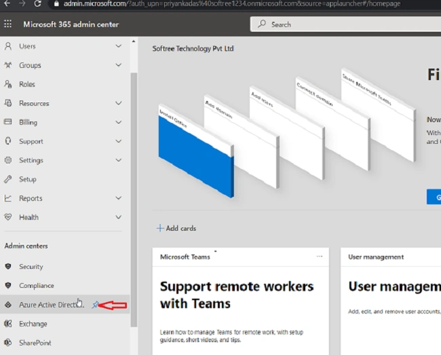Viewport: 441px width, 355px height.
Task: Click the Reports chart icon
Action: (8, 198)
